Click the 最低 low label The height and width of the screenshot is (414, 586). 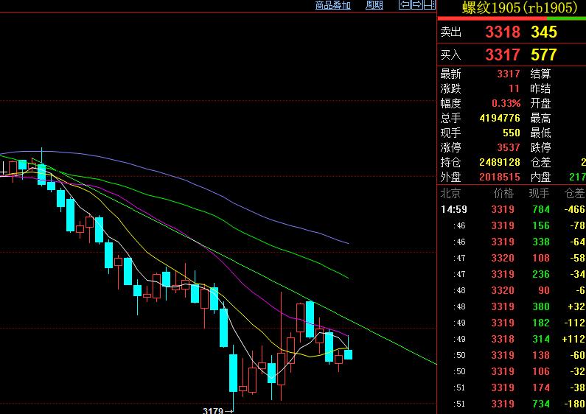pos(540,133)
